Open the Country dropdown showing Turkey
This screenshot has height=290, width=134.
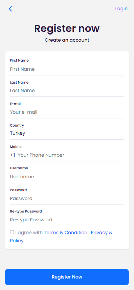[x=67, y=133]
